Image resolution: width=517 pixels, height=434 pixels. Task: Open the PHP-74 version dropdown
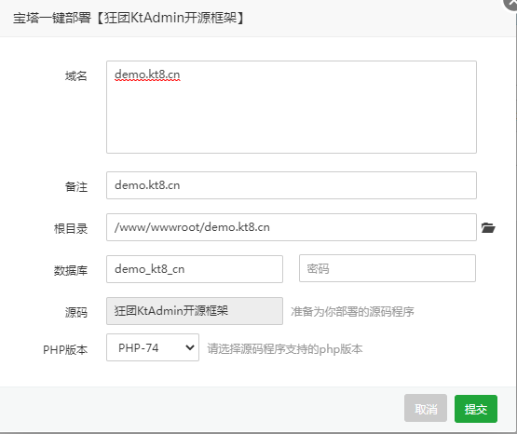[x=153, y=347]
